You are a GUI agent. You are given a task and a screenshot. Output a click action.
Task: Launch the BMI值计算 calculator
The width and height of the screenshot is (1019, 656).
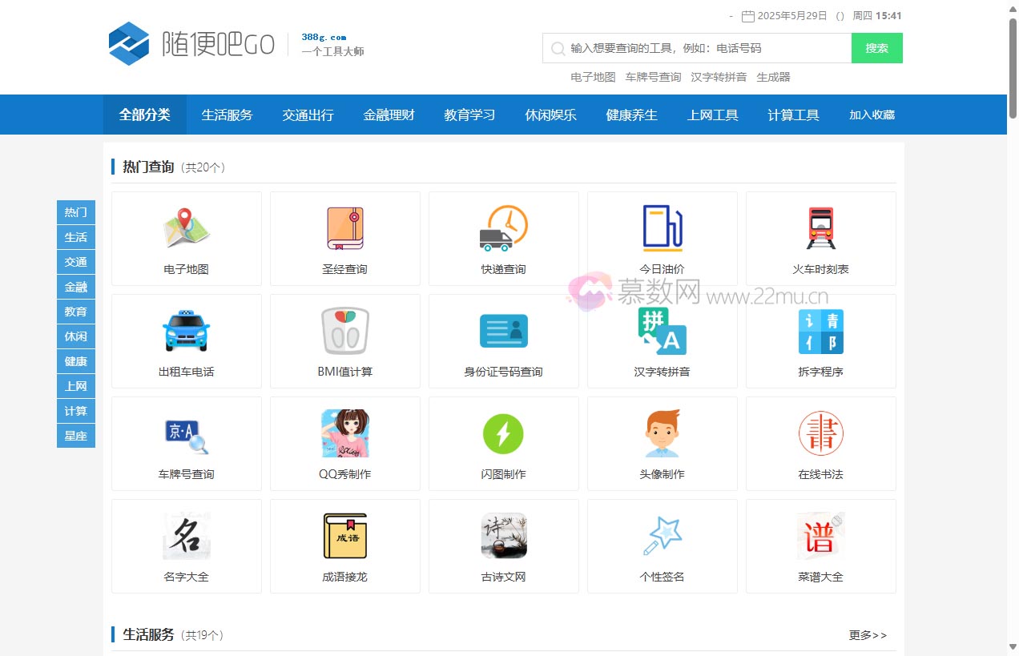click(344, 340)
